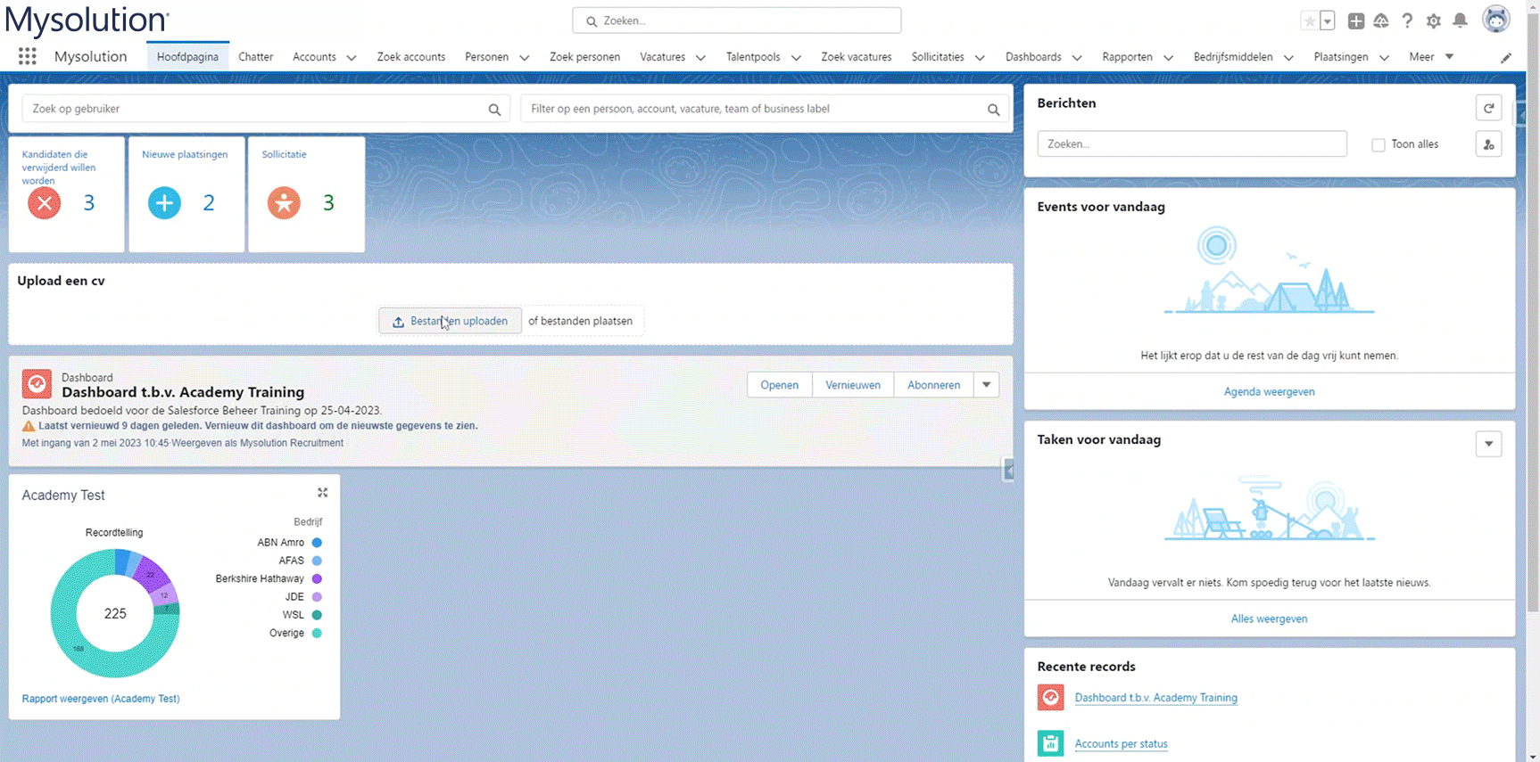The image size is (1540, 762).
Task: Click the notifications bell icon
Action: click(x=1460, y=20)
